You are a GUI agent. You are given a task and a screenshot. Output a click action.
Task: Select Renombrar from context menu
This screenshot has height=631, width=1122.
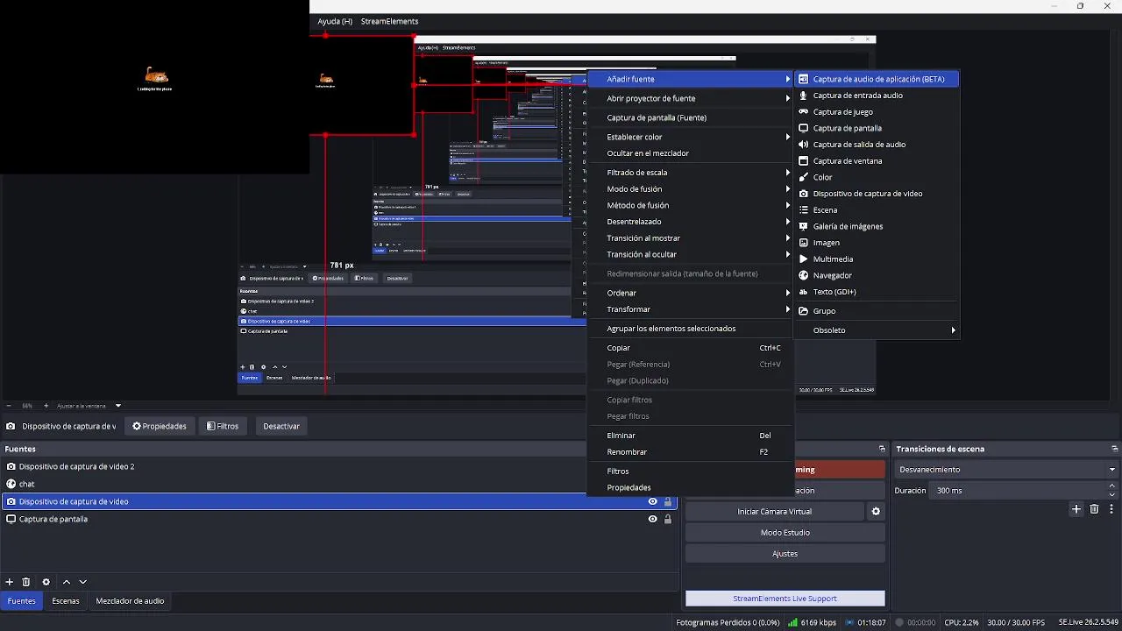pos(691,452)
